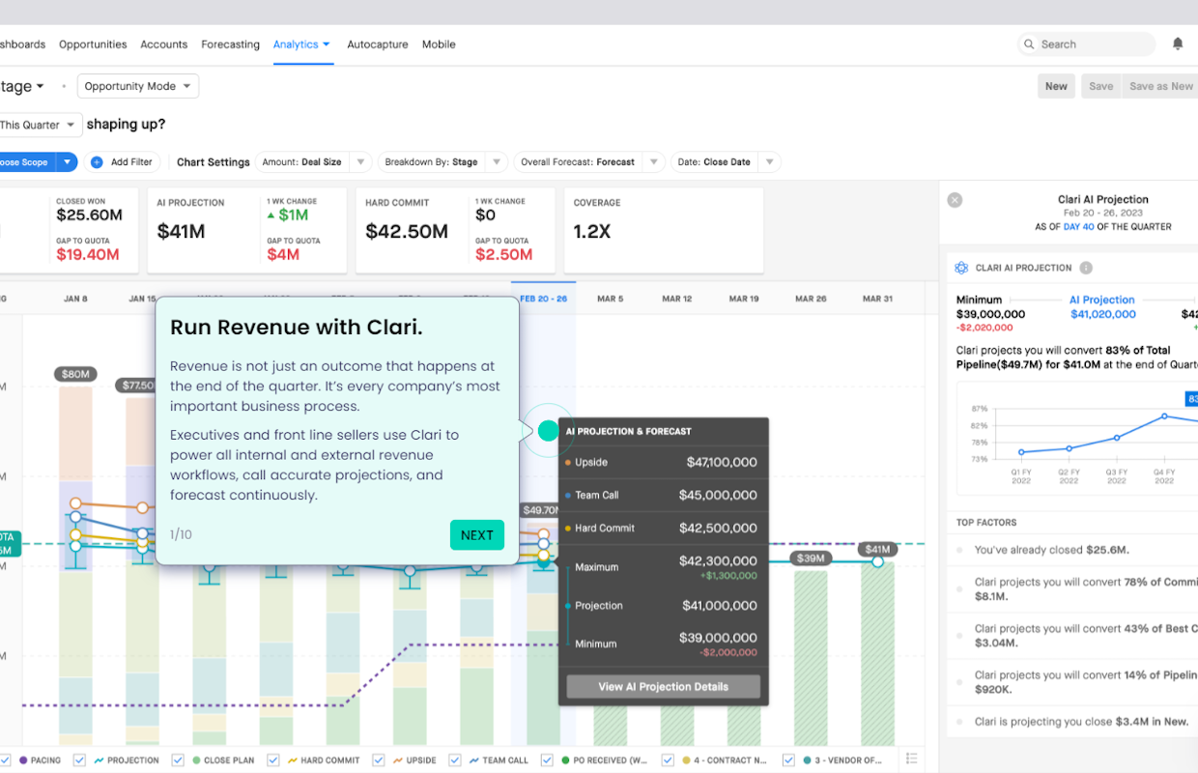Click the magnifier icon in the search box

coord(1030,44)
